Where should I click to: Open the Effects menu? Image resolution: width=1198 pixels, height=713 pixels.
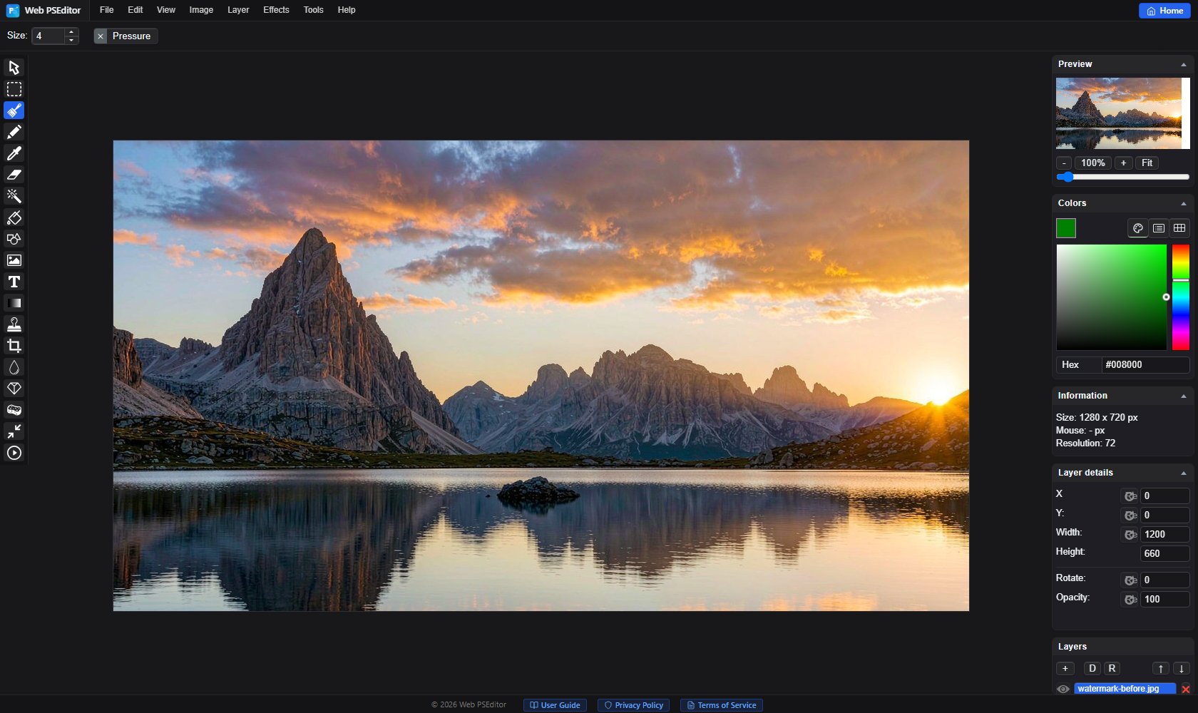(x=276, y=10)
